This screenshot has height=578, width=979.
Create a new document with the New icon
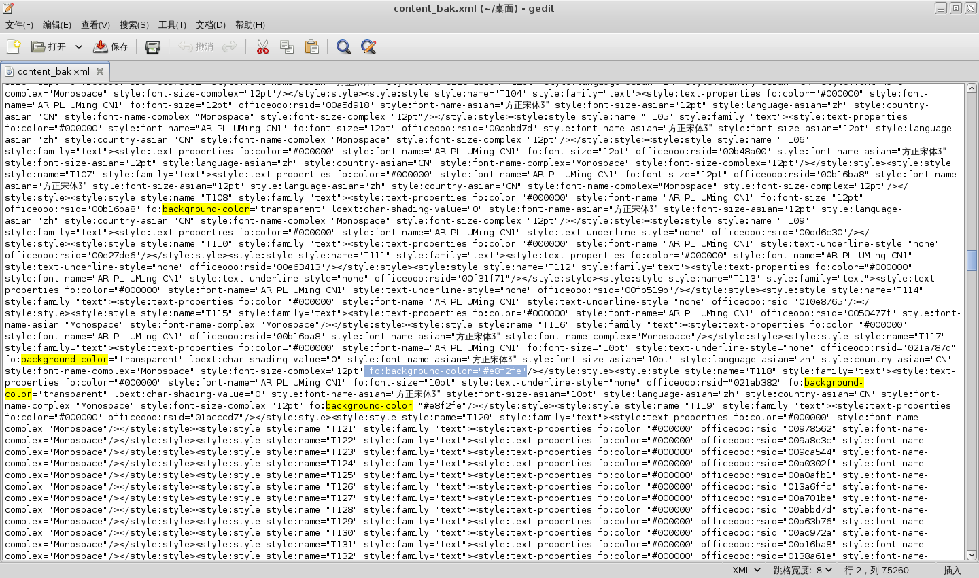click(x=14, y=47)
